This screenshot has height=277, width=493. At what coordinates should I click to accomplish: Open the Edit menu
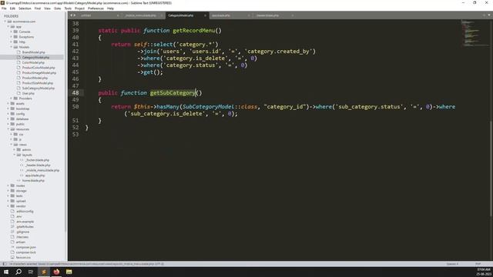12,8
